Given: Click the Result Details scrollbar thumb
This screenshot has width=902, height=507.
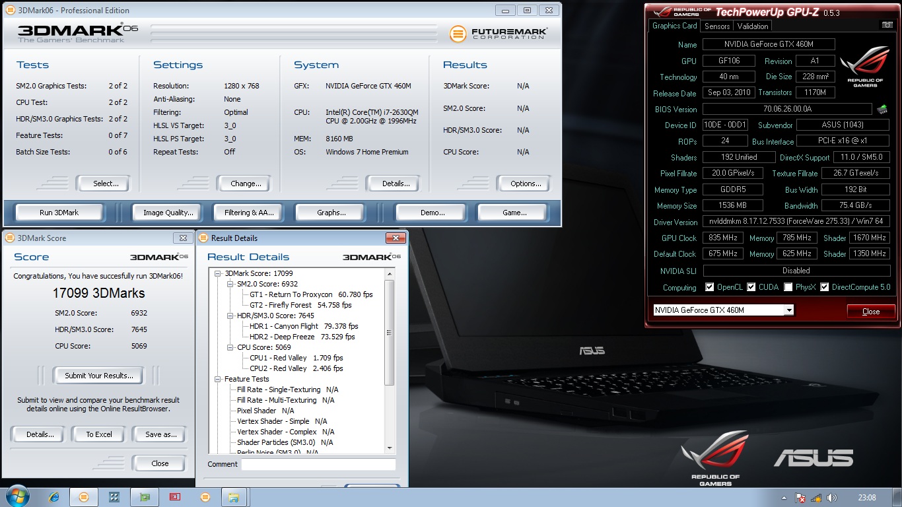Looking at the screenshot, I should click(x=389, y=332).
